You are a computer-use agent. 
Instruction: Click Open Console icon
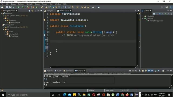[x=163, y=71]
